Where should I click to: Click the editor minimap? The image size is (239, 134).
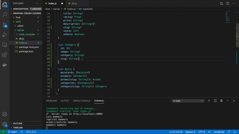(228, 17)
